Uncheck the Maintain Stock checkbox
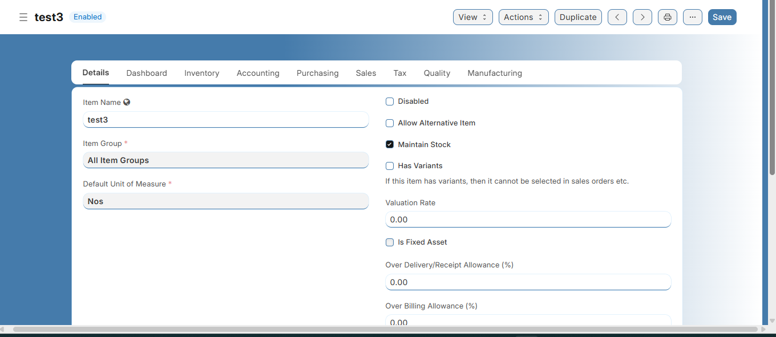Screen dimensions: 776x337 pos(390,145)
